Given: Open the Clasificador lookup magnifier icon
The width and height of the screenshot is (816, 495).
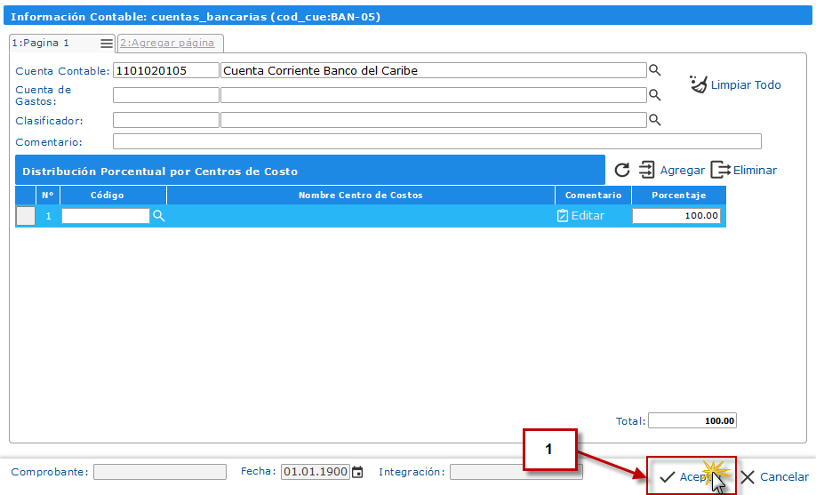Looking at the screenshot, I should [654, 120].
